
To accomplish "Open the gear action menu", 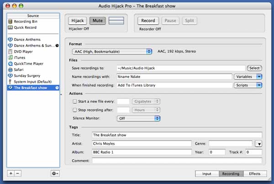I will point(55,173).
